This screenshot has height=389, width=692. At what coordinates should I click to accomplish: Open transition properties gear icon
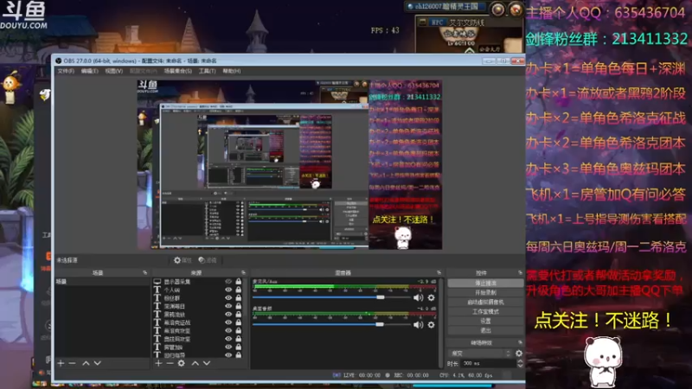tap(519, 353)
